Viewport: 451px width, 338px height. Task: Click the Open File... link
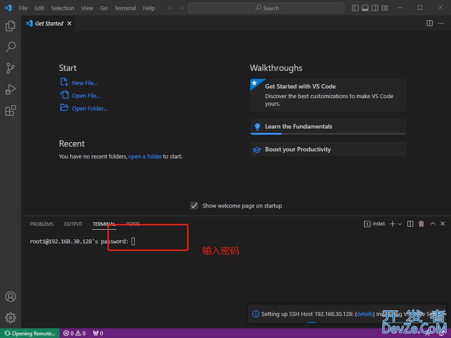point(86,96)
